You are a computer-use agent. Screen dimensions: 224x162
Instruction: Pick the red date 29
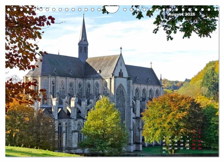tap(194, 148)
